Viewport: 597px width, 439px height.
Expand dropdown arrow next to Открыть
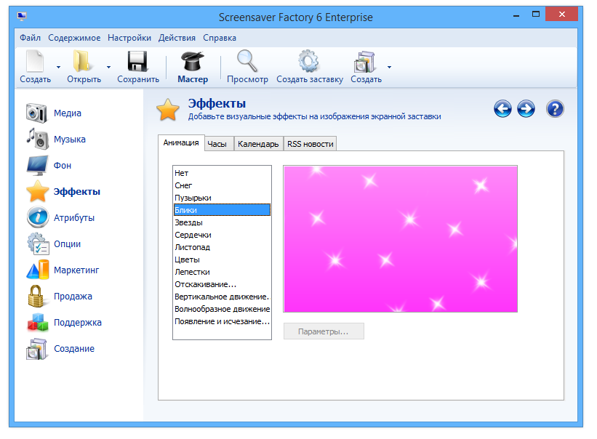(x=109, y=68)
